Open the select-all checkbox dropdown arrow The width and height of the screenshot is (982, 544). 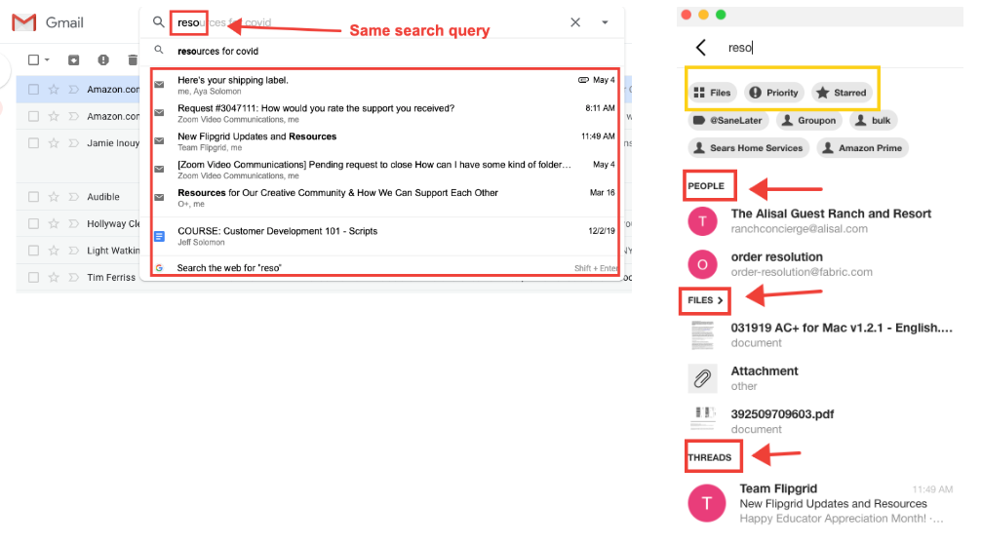click(47, 60)
